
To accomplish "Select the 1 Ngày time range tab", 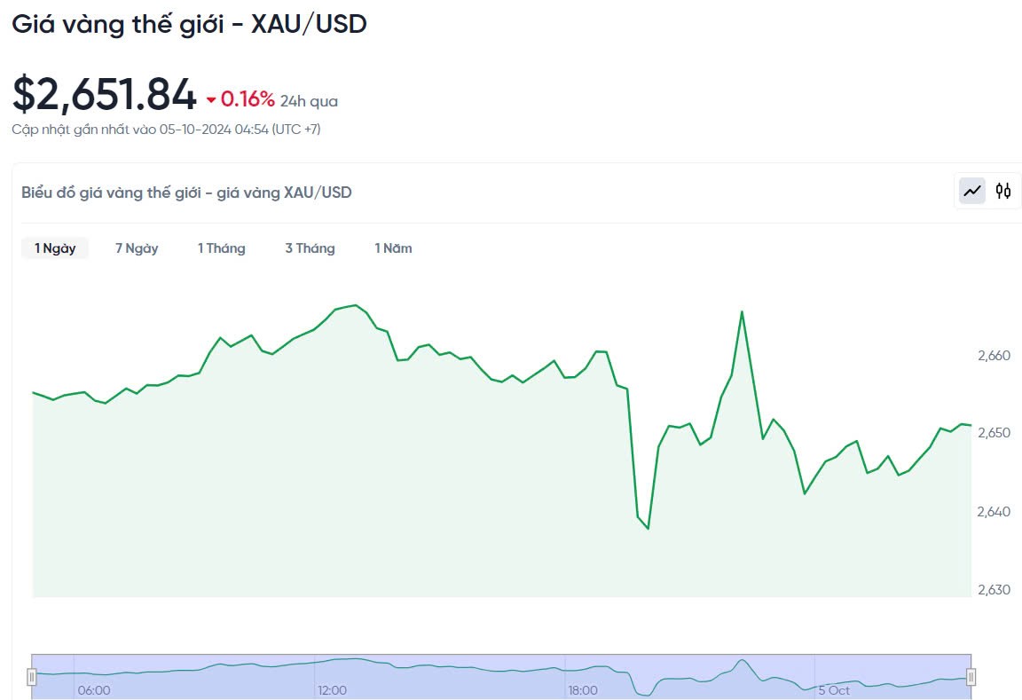I will [55, 248].
